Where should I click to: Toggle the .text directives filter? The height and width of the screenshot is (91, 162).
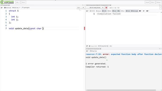click(114, 11)
